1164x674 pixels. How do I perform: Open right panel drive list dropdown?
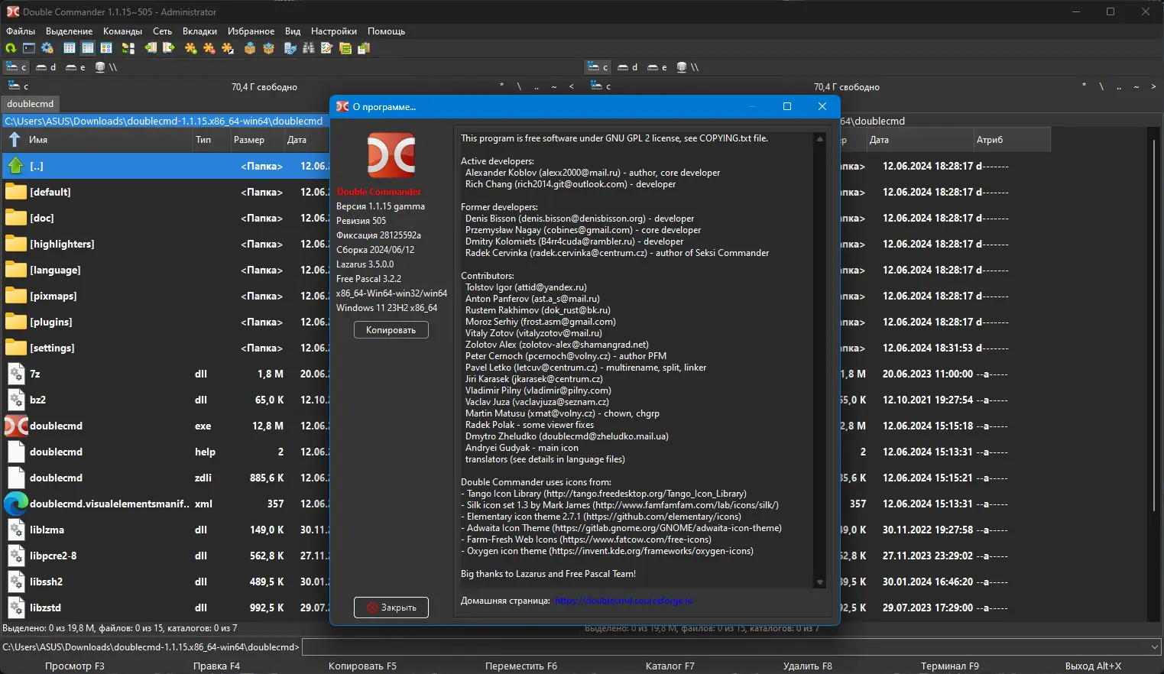pyautogui.click(x=601, y=86)
